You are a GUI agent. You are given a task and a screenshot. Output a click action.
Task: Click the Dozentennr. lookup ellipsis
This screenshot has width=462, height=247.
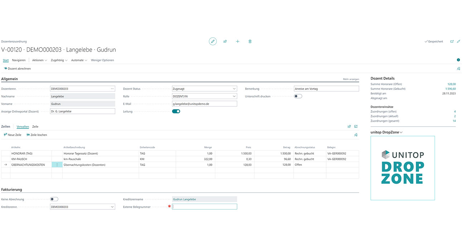click(112, 89)
